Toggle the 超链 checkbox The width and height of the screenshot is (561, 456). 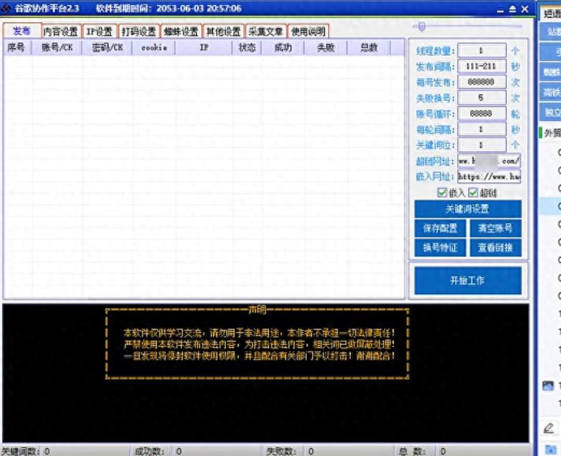point(473,192)
